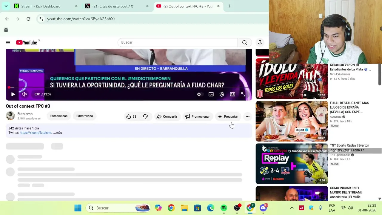The height and width of the screenshot is (215, 382).
Task: Seek on the red video progress bar
Action: (129, 87)
